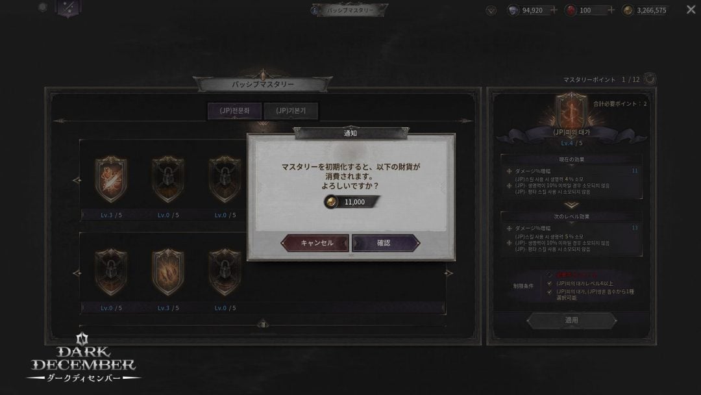Screen dimensions: 701x395
Task: Collapse the chevron between current and next effects
Action: (571, 205)
